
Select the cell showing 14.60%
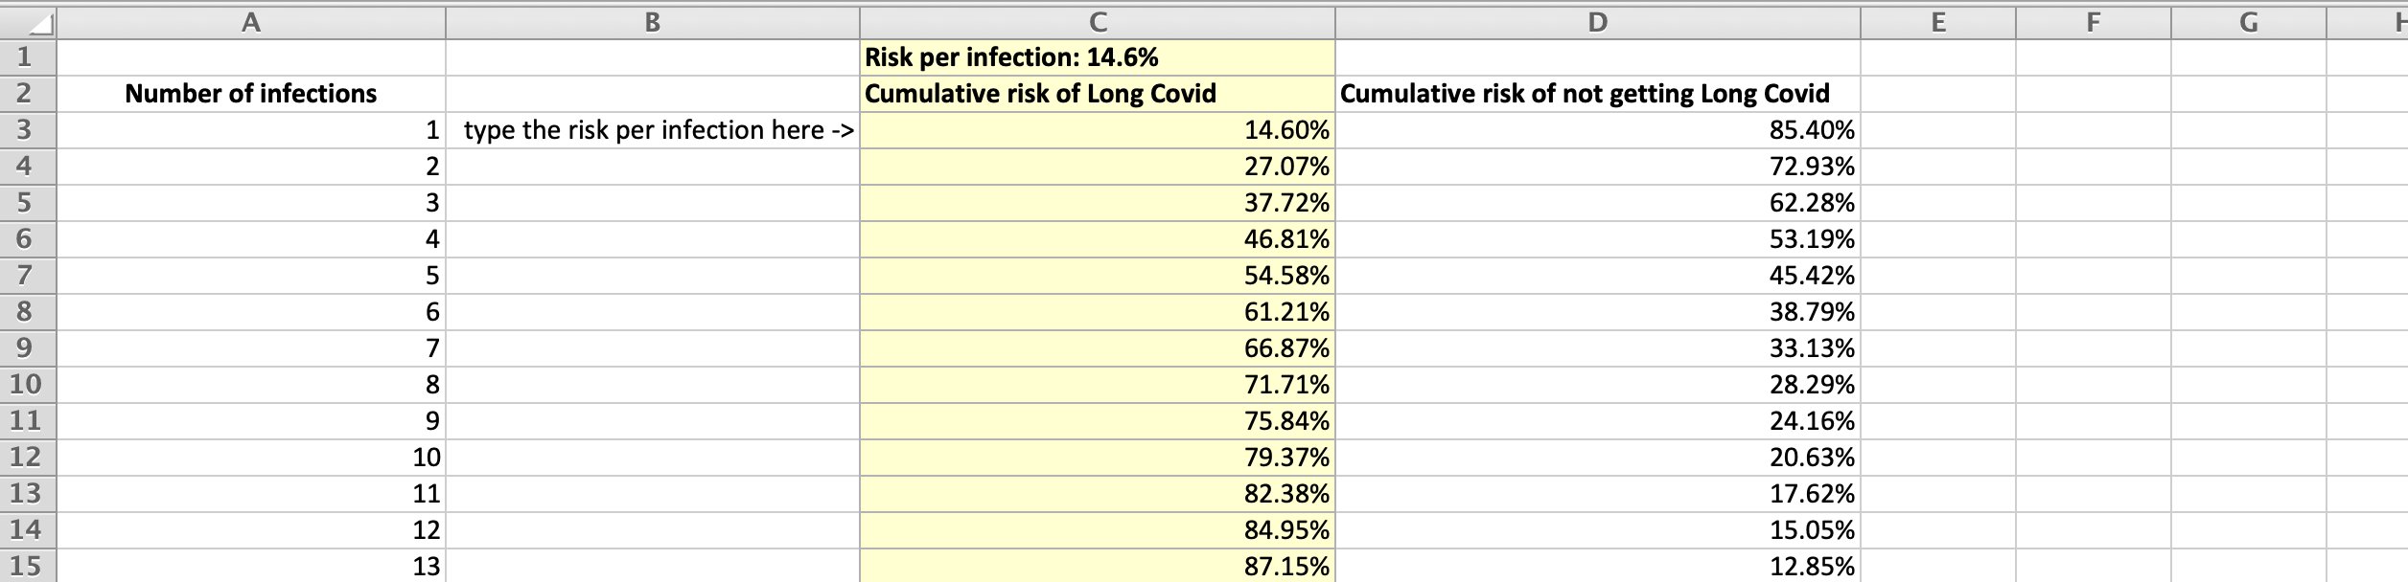[x=1097, y=130]
